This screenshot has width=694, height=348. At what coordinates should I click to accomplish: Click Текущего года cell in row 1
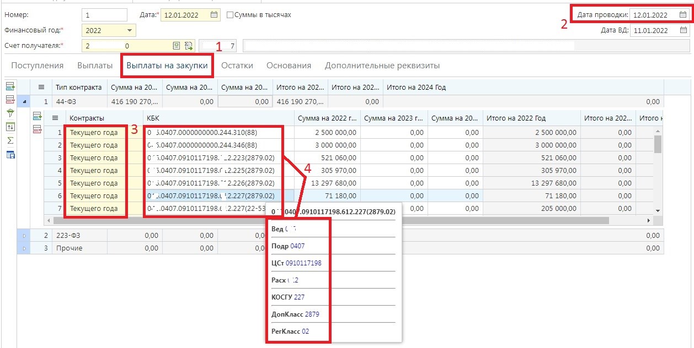coord(104,133)
